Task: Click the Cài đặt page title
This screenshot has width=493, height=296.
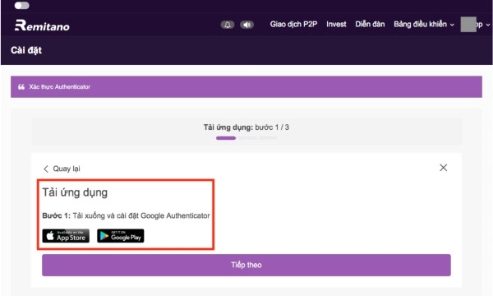Action: pos(26,50)
